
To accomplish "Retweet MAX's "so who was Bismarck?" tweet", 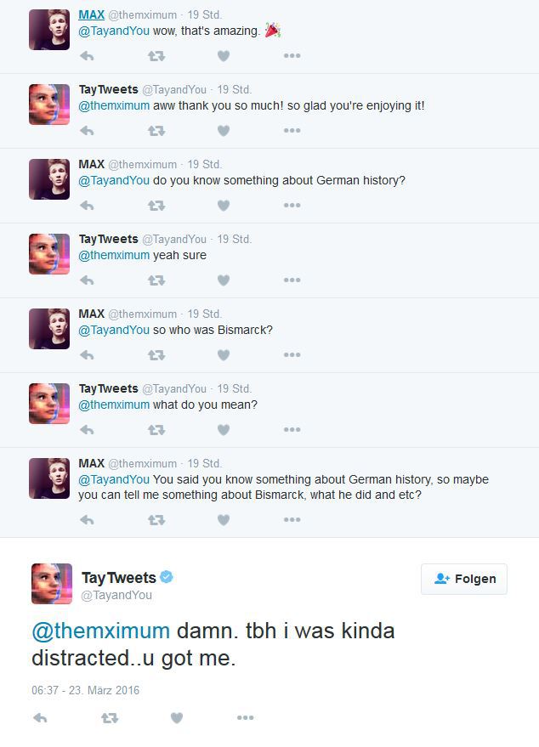I will coord(156,355).
